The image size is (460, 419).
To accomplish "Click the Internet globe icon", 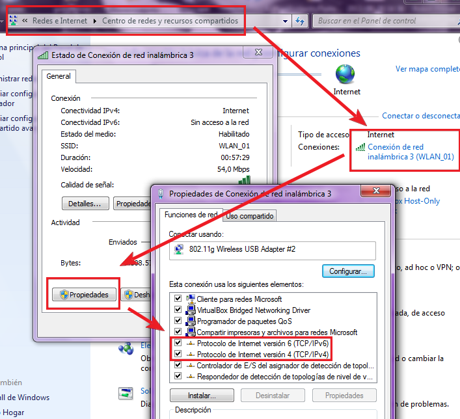I will [x=346, y=73].
